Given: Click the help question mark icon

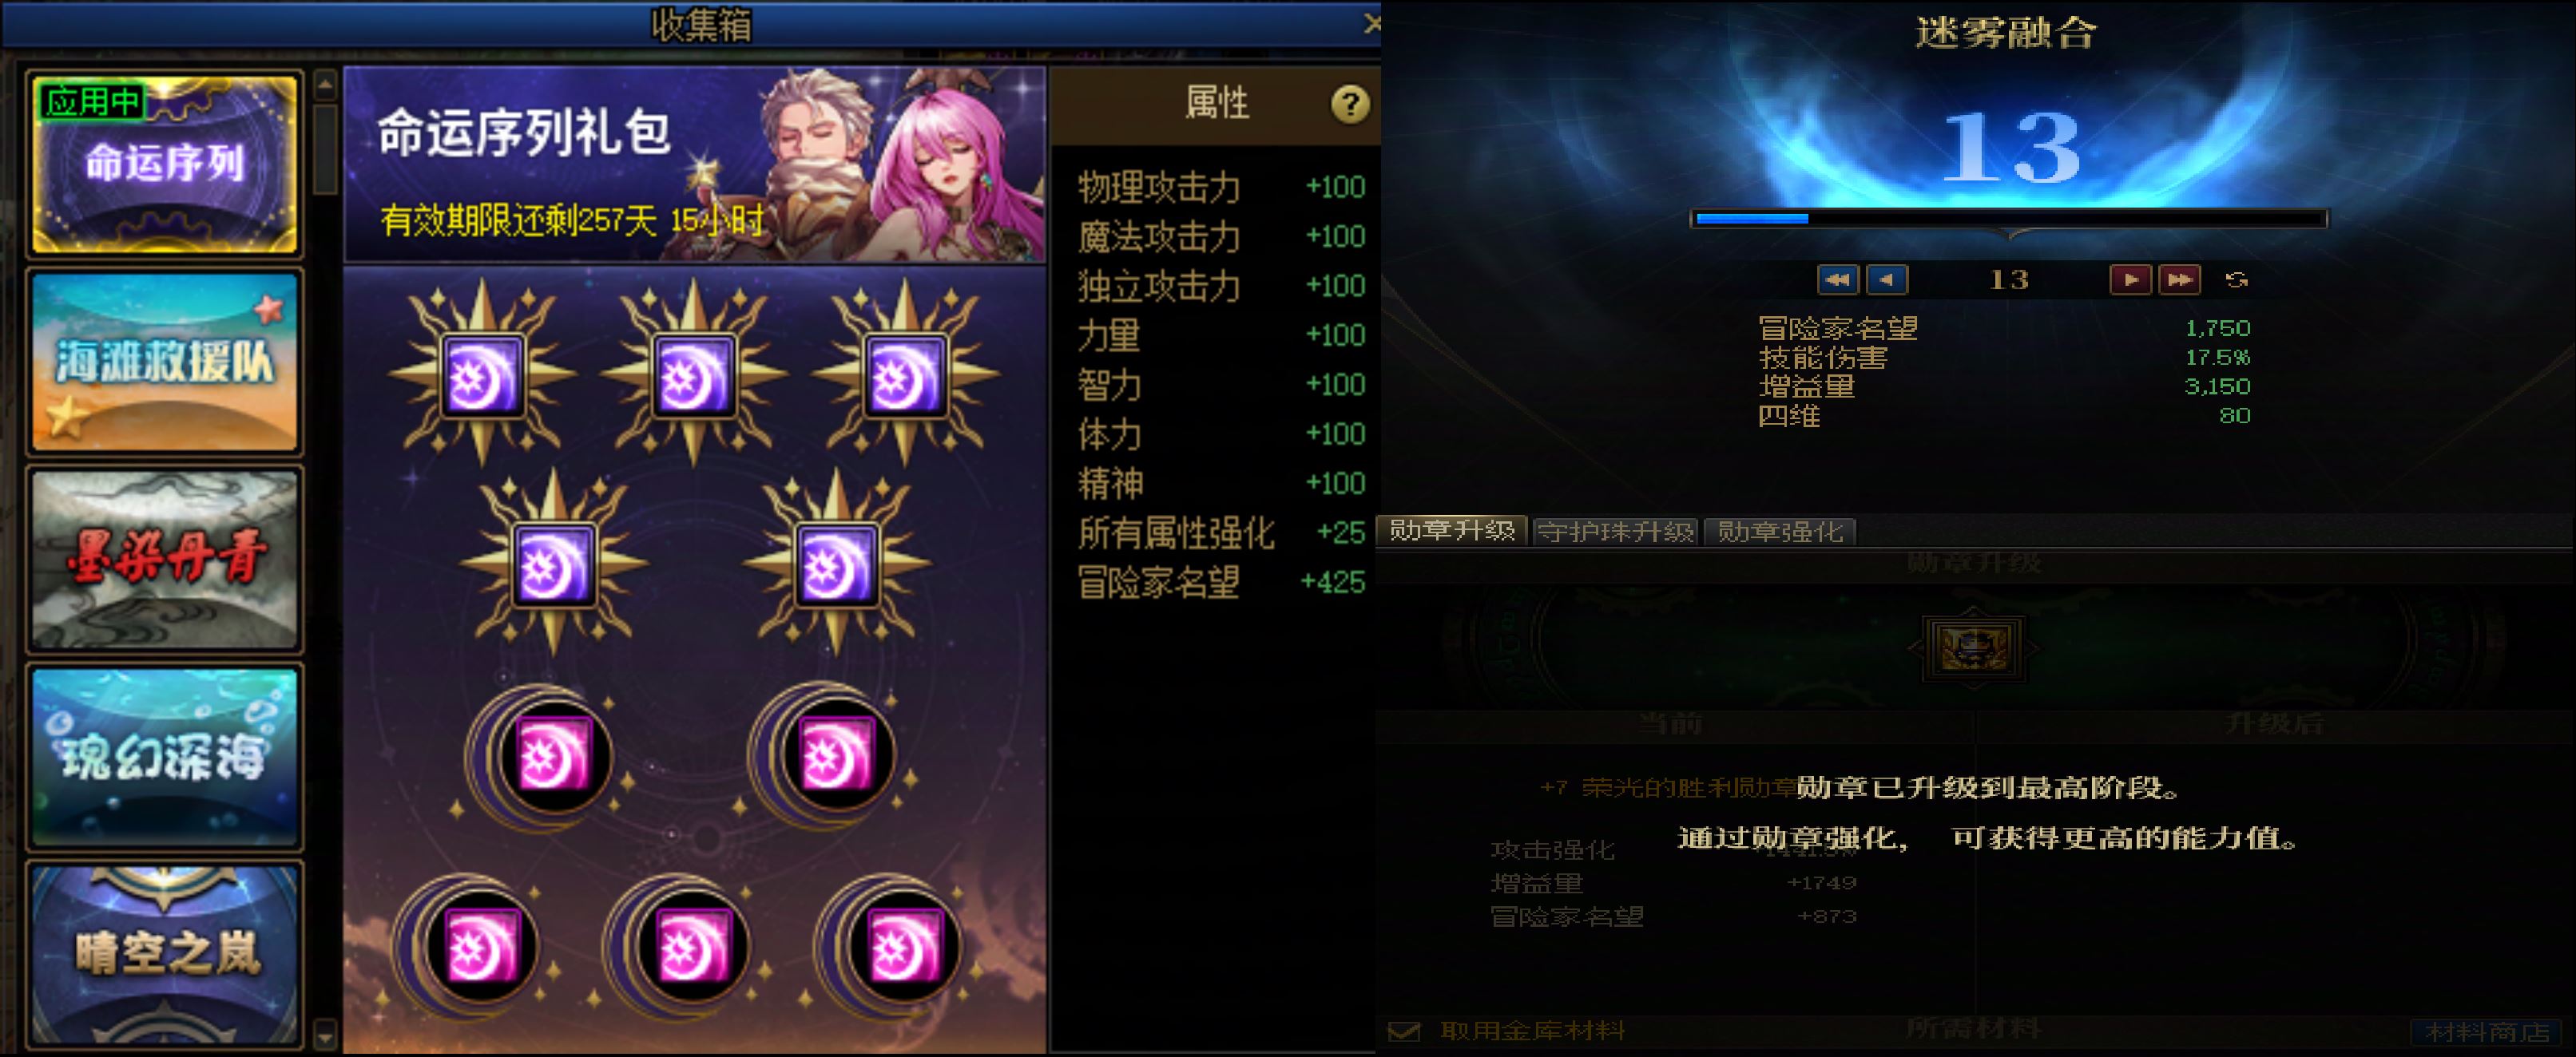Looking at the screenshot, I should pos(1349,104).
